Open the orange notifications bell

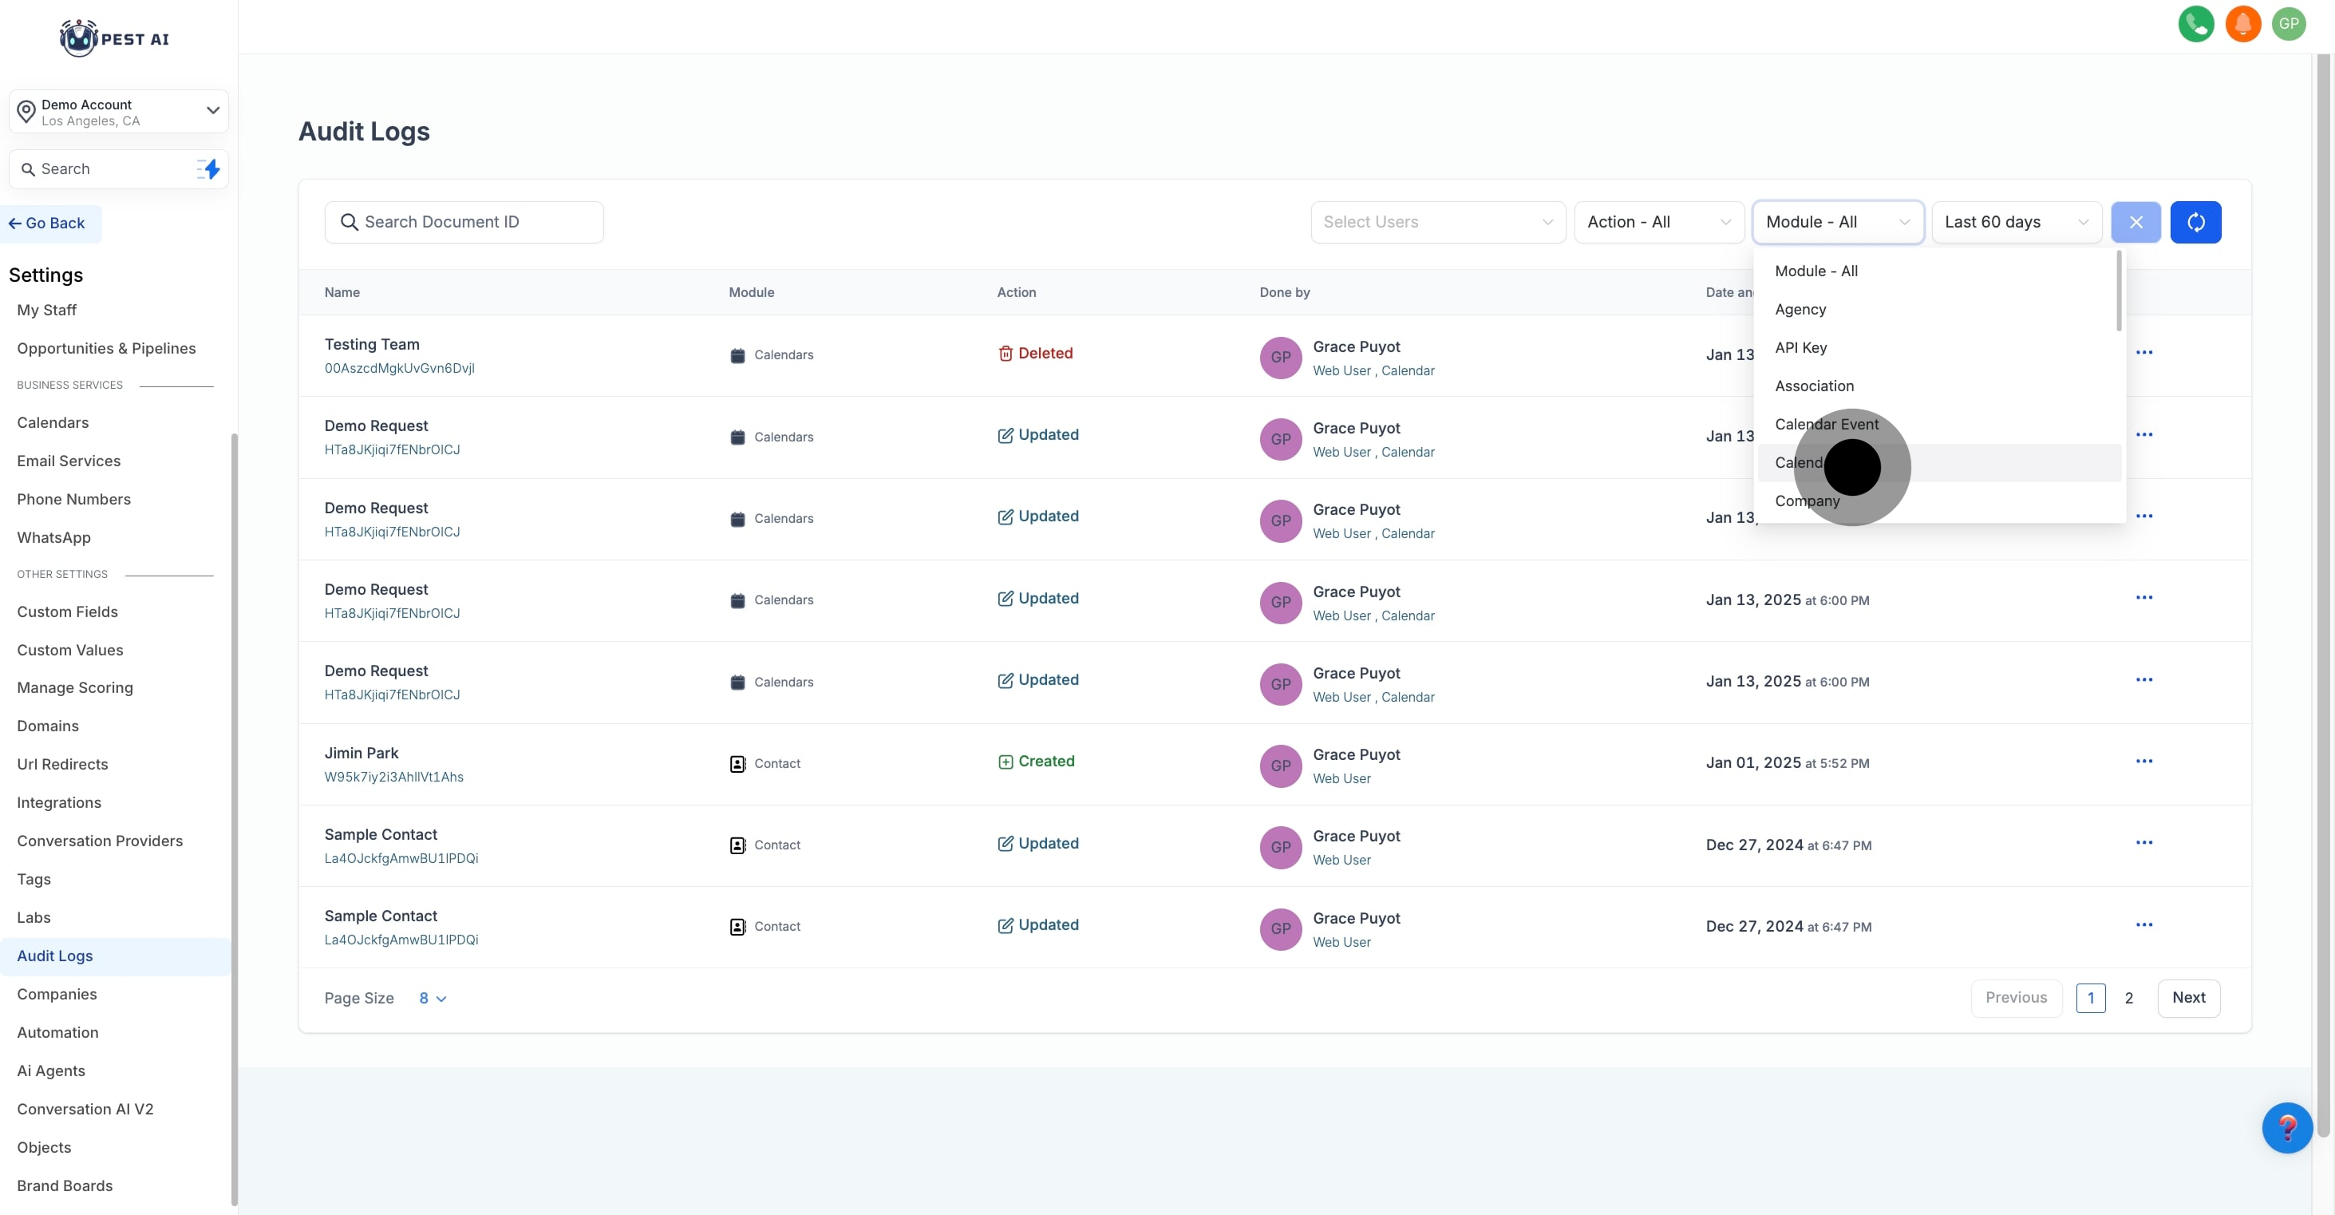(2242, 24)
